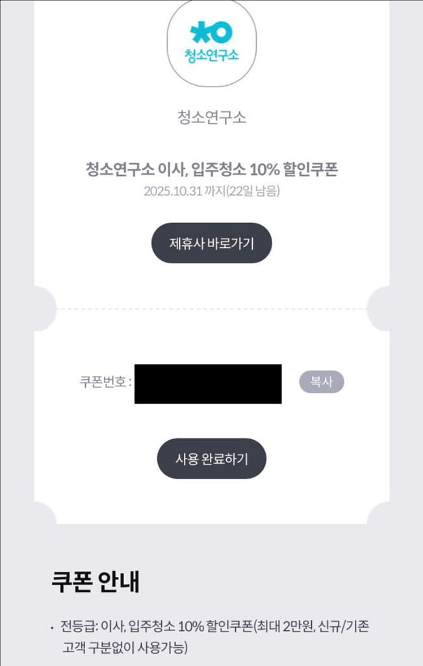Click the right semicircle ticket notch
Screen dimensions: 423x666
pos(379,308)
